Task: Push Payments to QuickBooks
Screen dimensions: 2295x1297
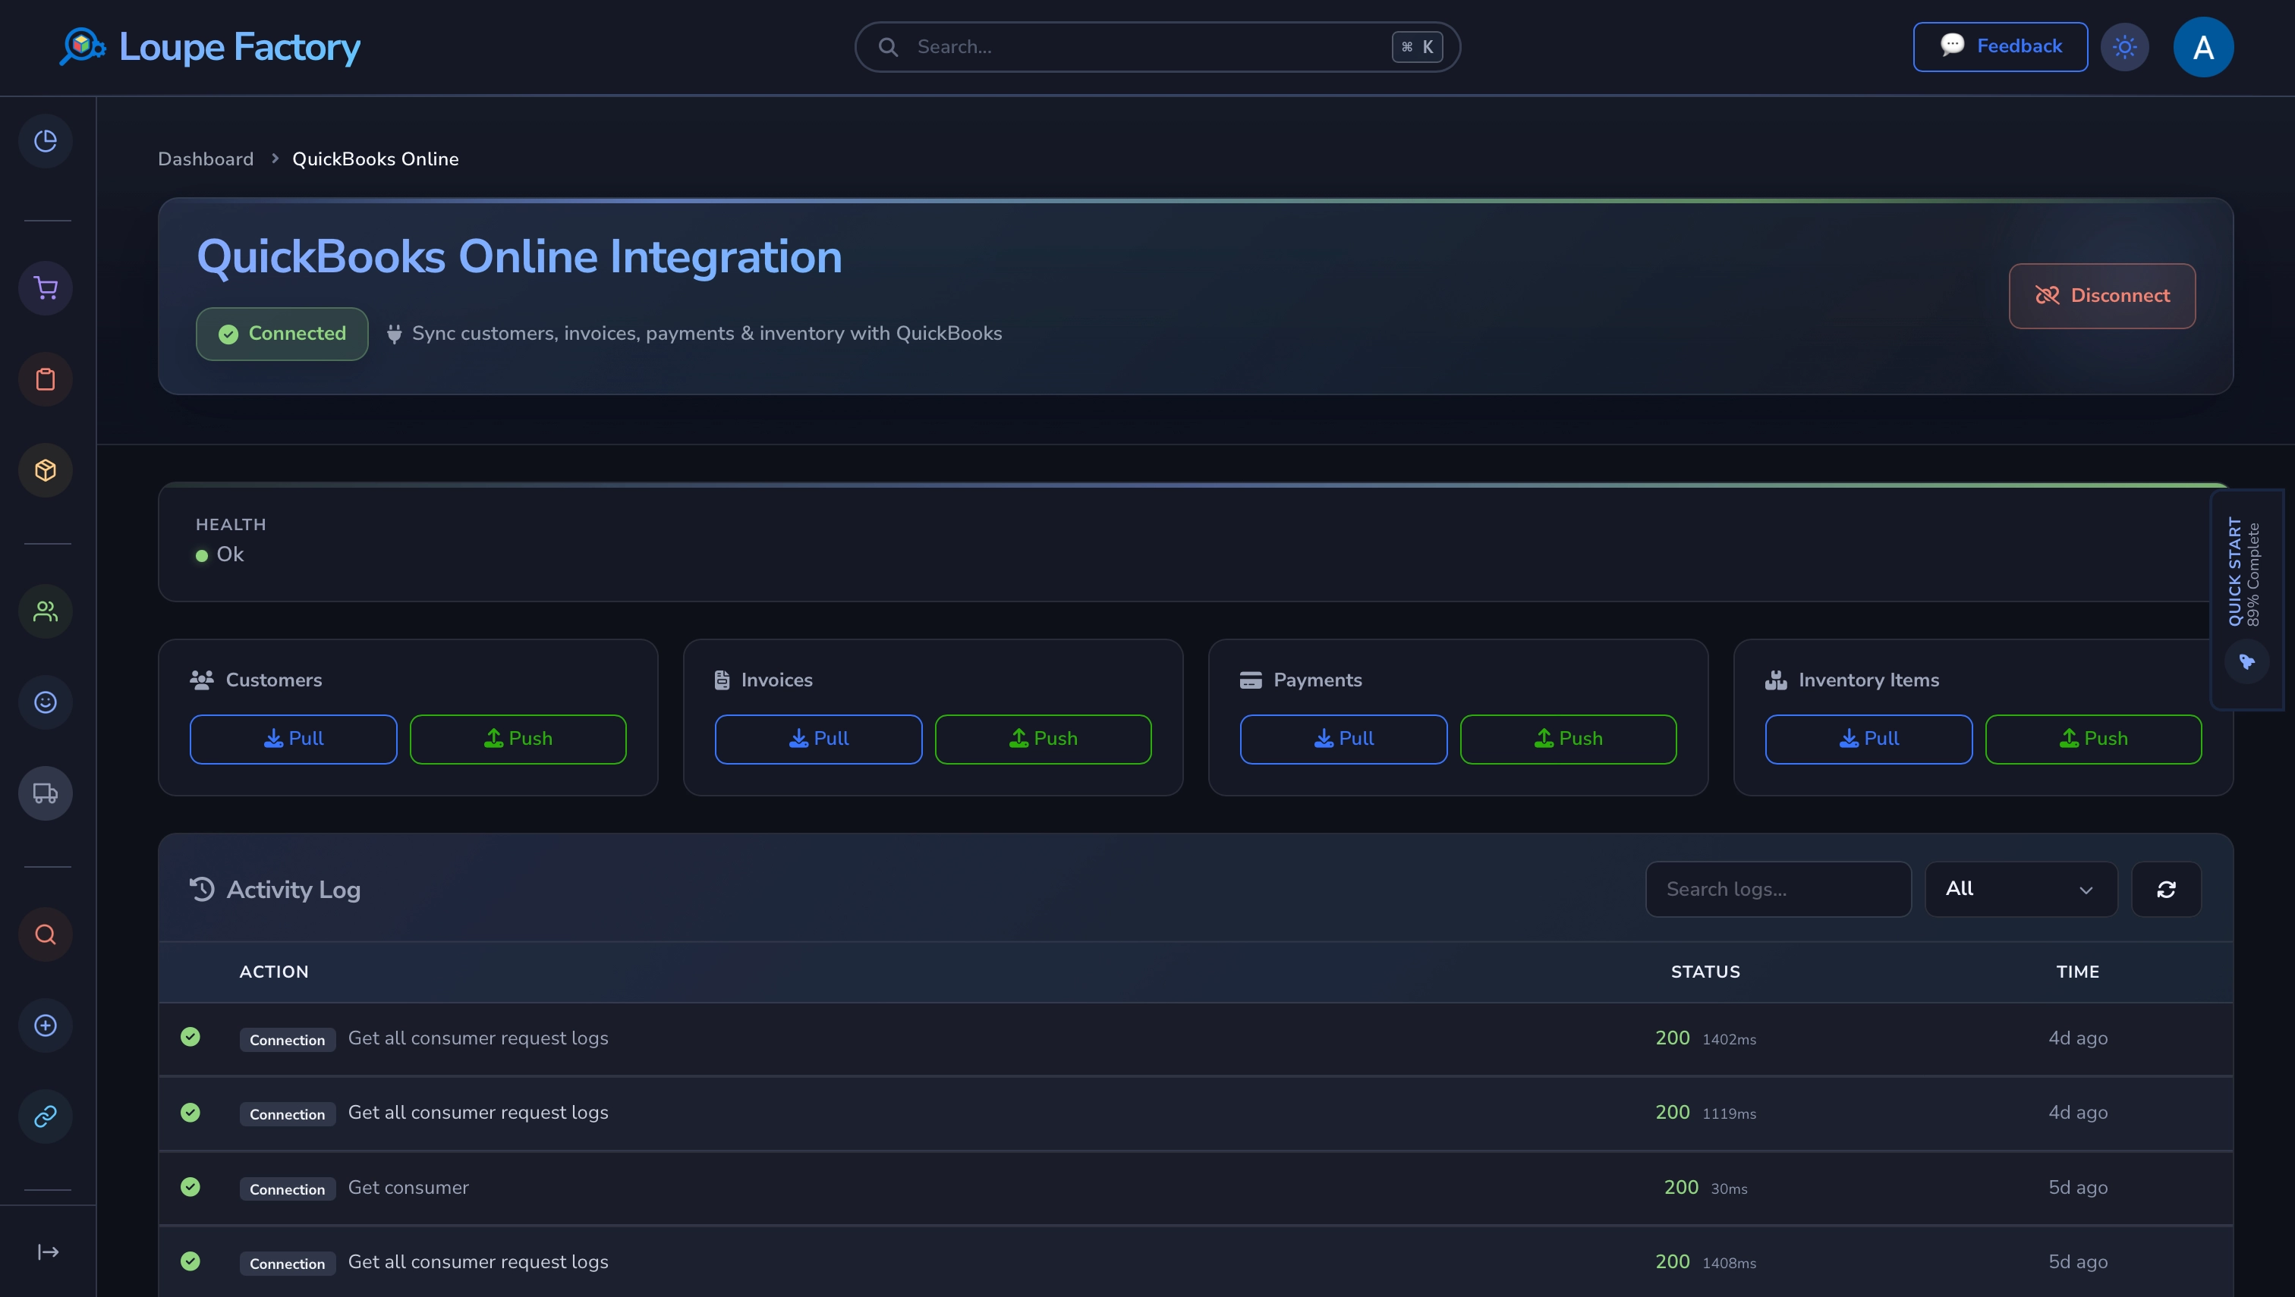Action: point(1568,739)
